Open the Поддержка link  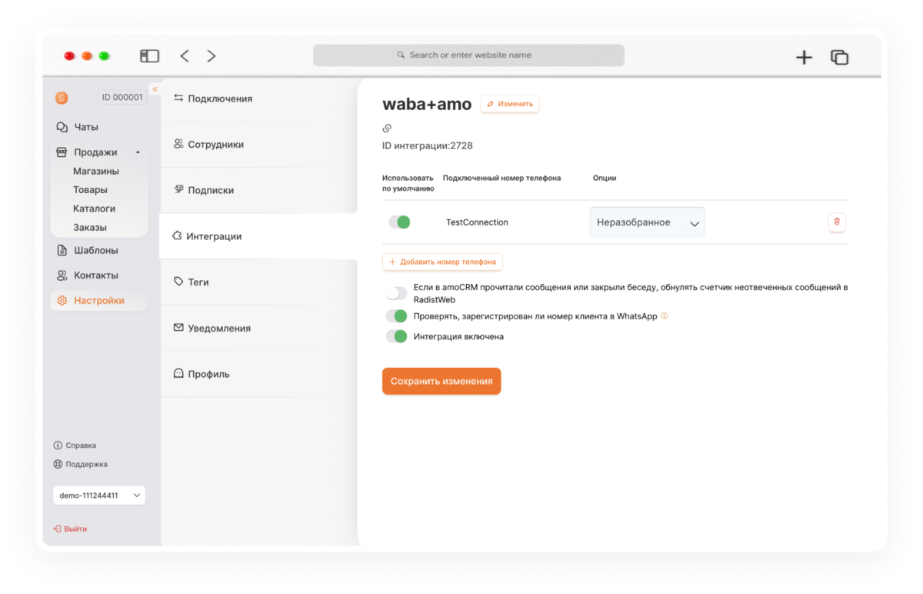click(x=86, y=464)
